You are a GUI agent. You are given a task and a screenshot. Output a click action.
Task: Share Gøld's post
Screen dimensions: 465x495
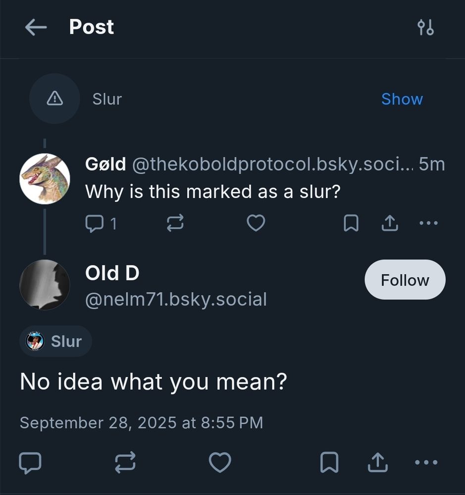point(390,224)
